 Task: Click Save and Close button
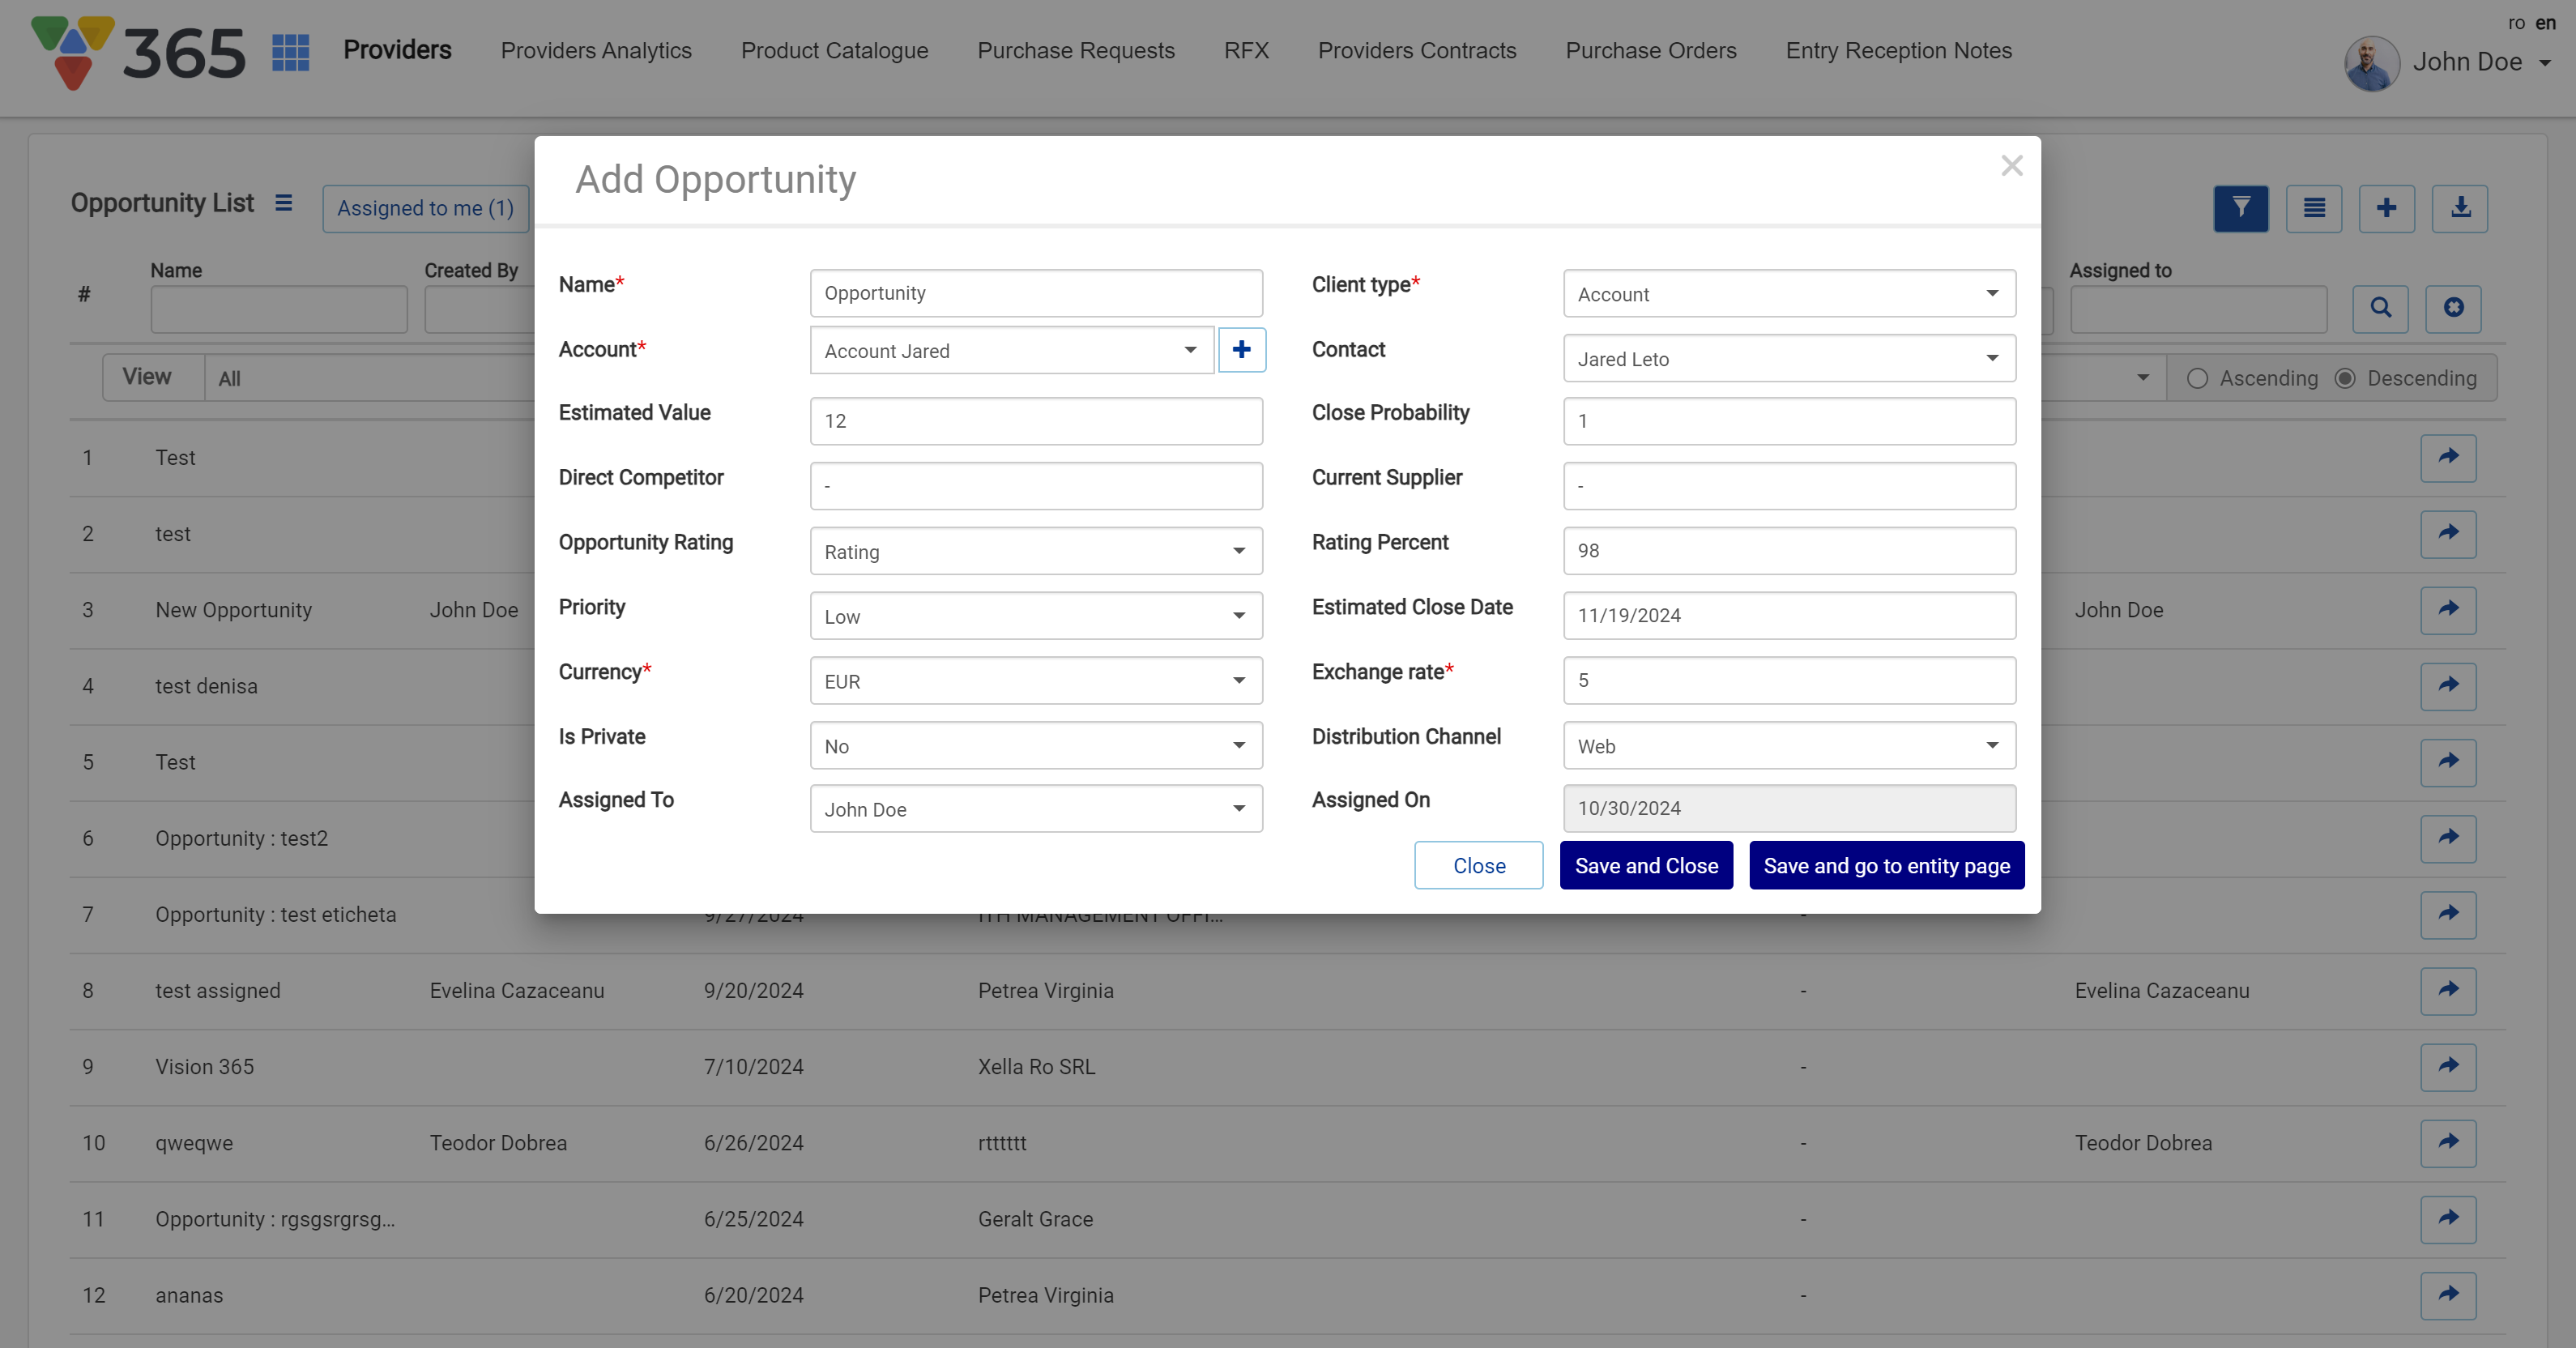[x=1645, y=866]
